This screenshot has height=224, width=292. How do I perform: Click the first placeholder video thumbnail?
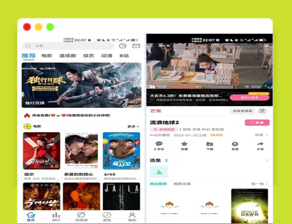point(169,207)
